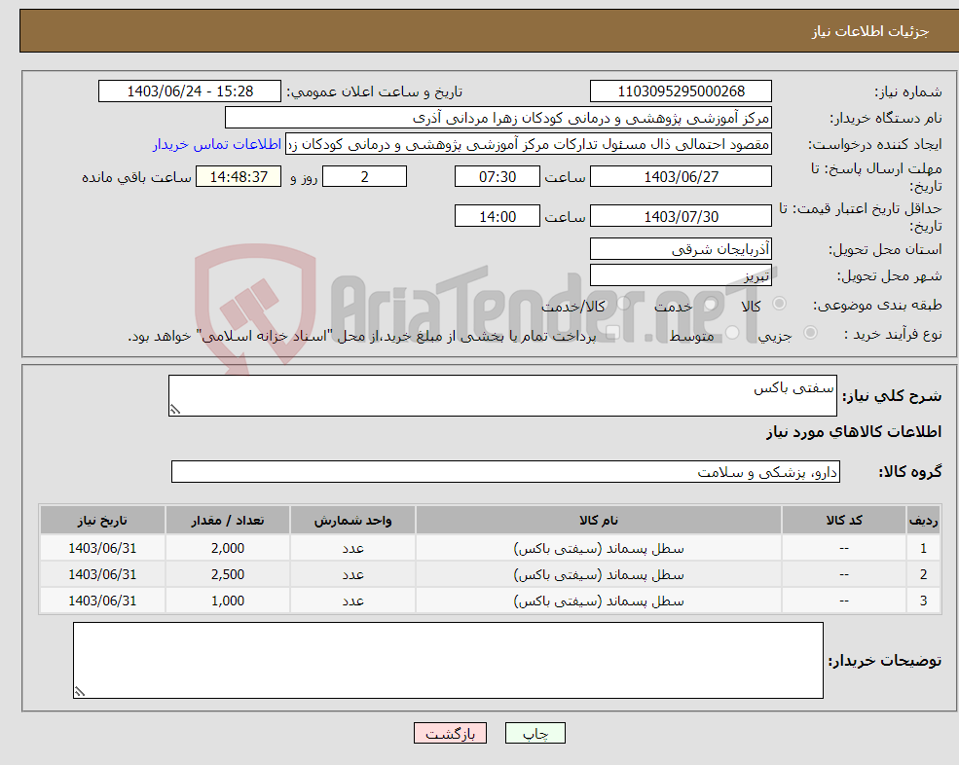Click row 3 row number cell
This screenshot has width=959, height=765.
pos(923,601)
